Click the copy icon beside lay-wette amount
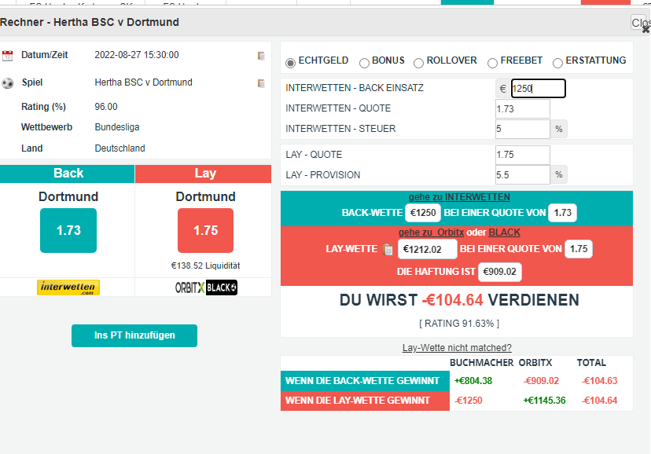Screen dimensions: 651x454 [x=388, y=250]
